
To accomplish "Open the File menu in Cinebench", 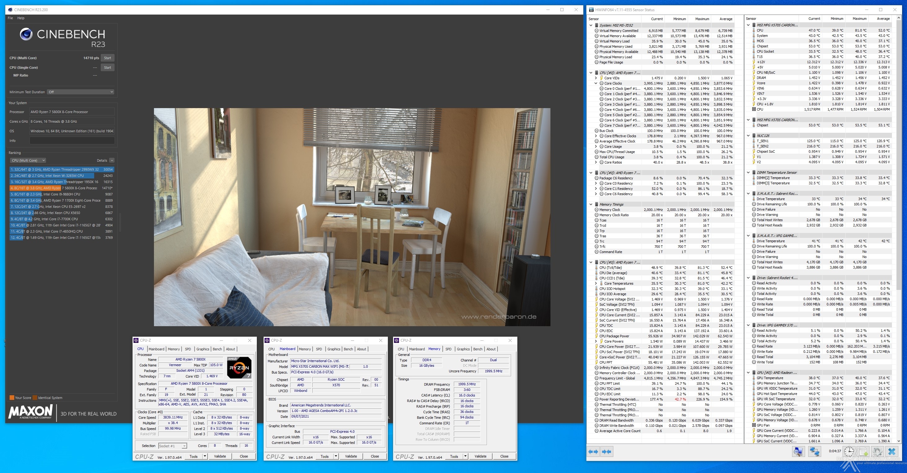I will click(x=10, y=18).
